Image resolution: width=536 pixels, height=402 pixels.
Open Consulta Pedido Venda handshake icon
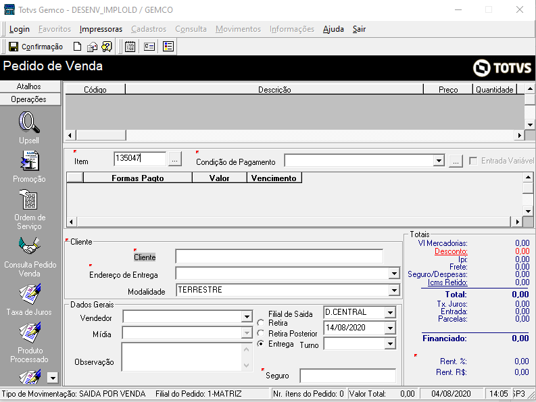tap(29, 246)
